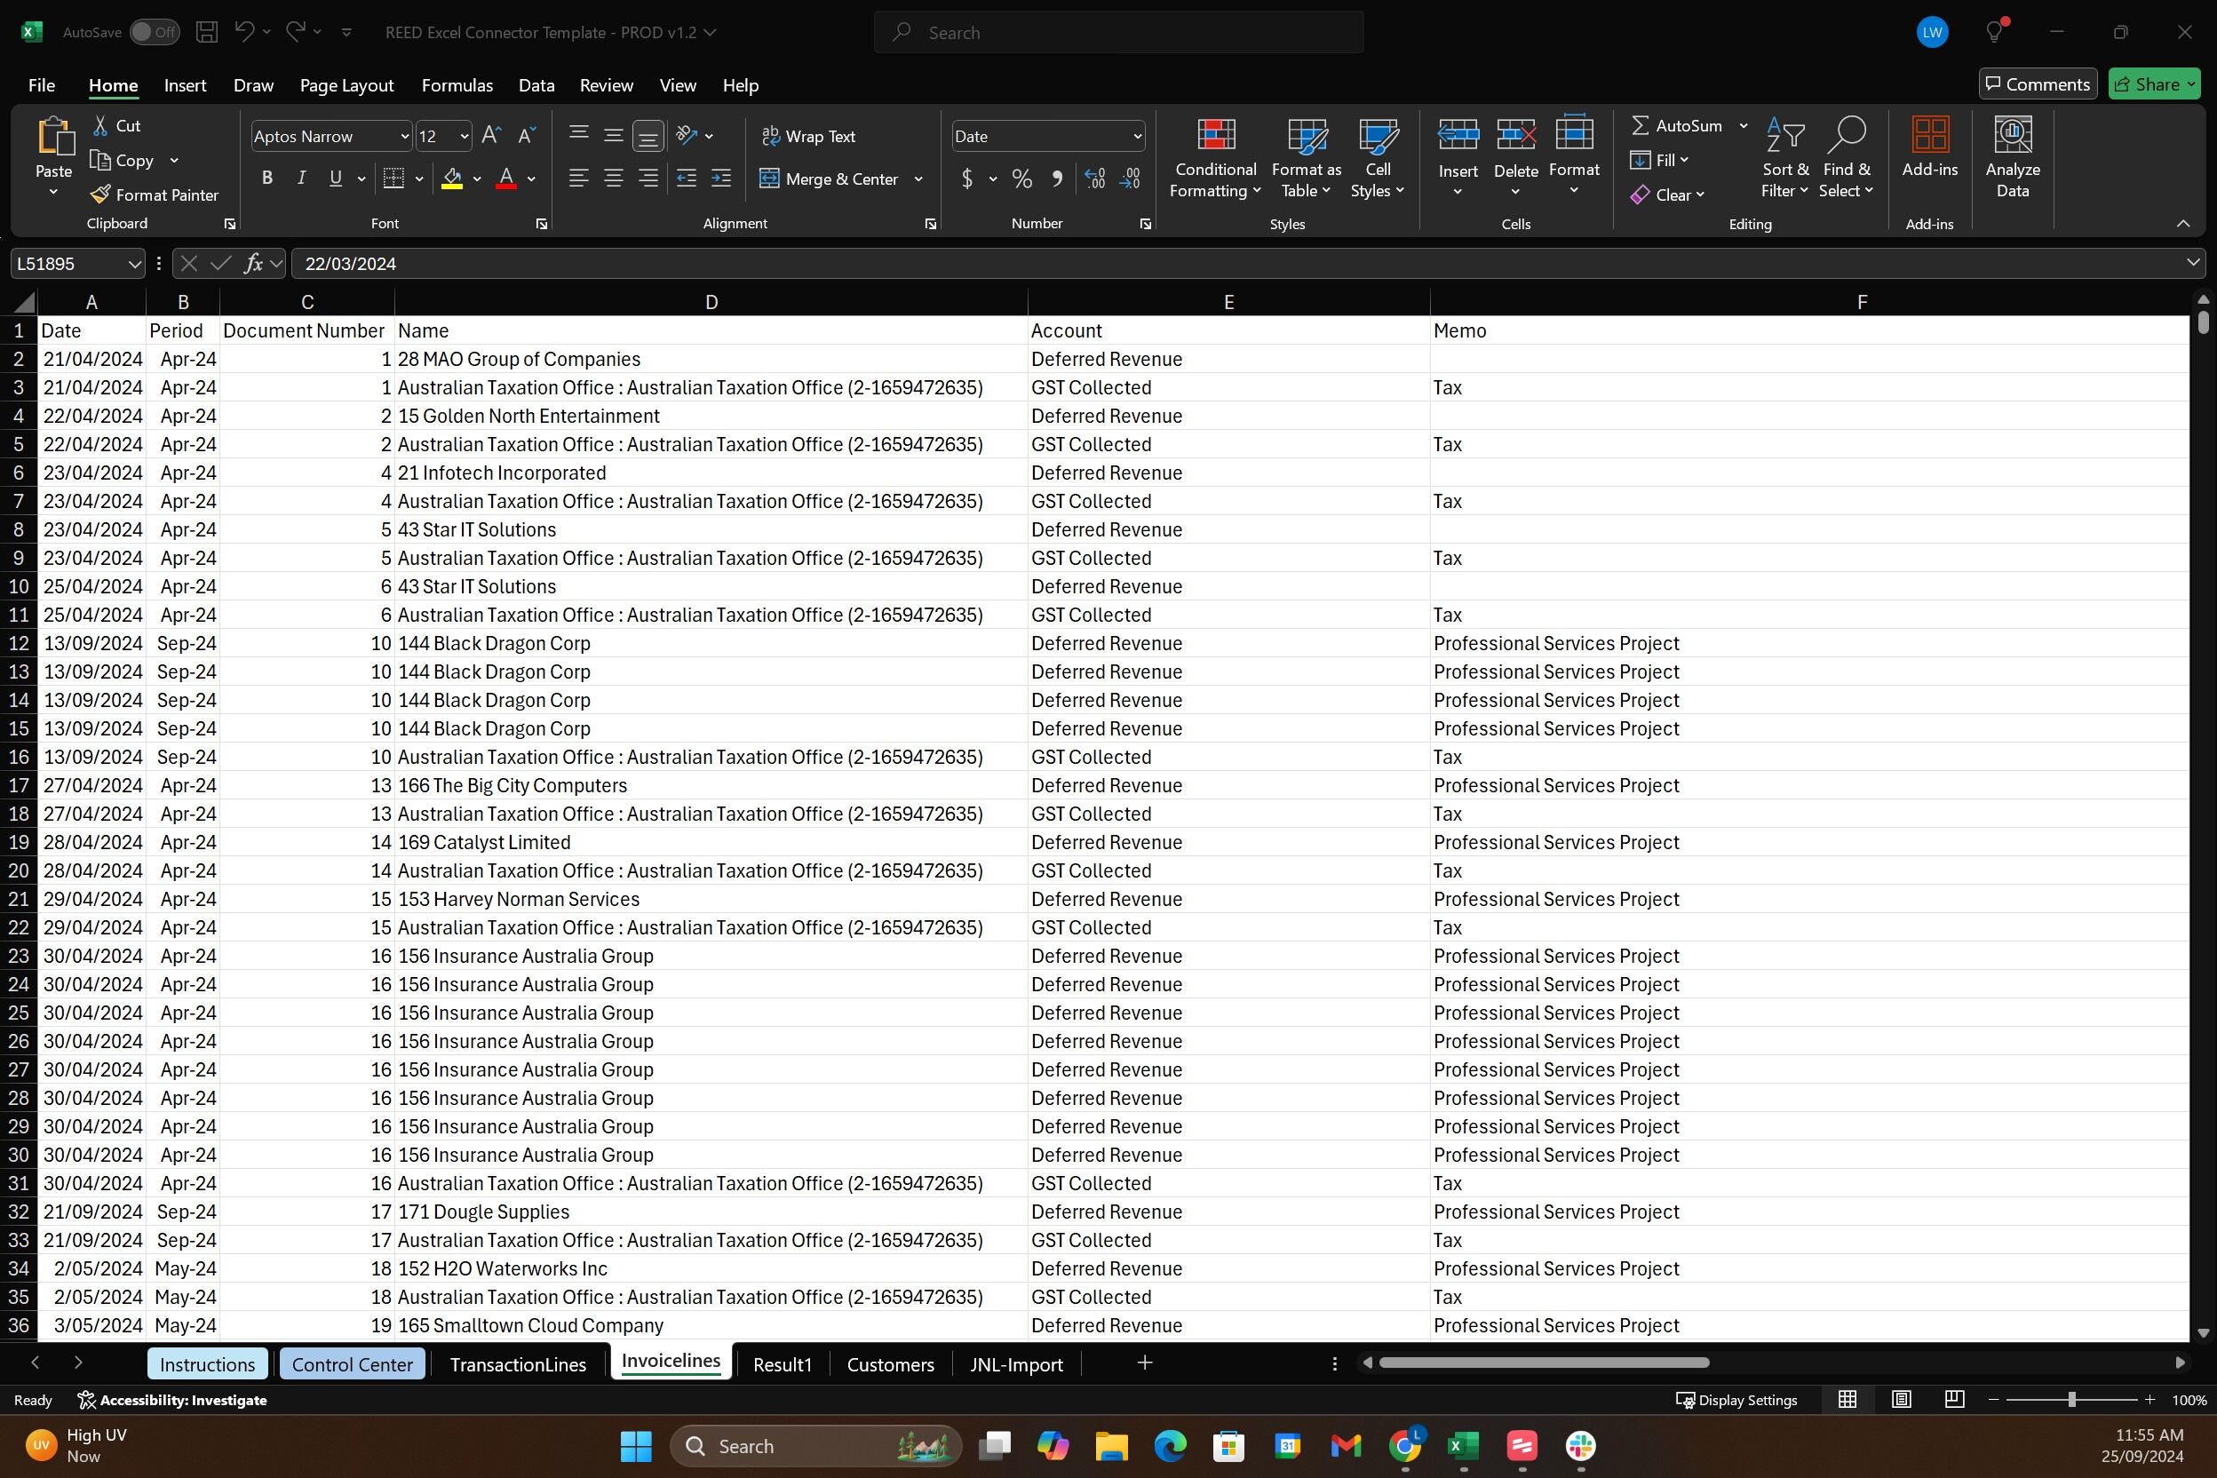Image resolution: width=2217 pixels, height=1478 pixels.
Task: Expand the Date number format dropdown
Action: [1137, 136]
